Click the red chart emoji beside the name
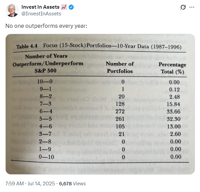 (x=64, y=7)
